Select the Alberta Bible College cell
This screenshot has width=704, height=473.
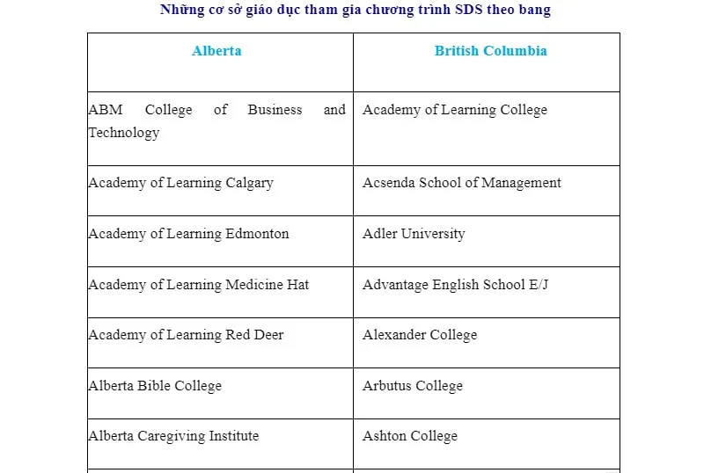(x=155, y=386)
